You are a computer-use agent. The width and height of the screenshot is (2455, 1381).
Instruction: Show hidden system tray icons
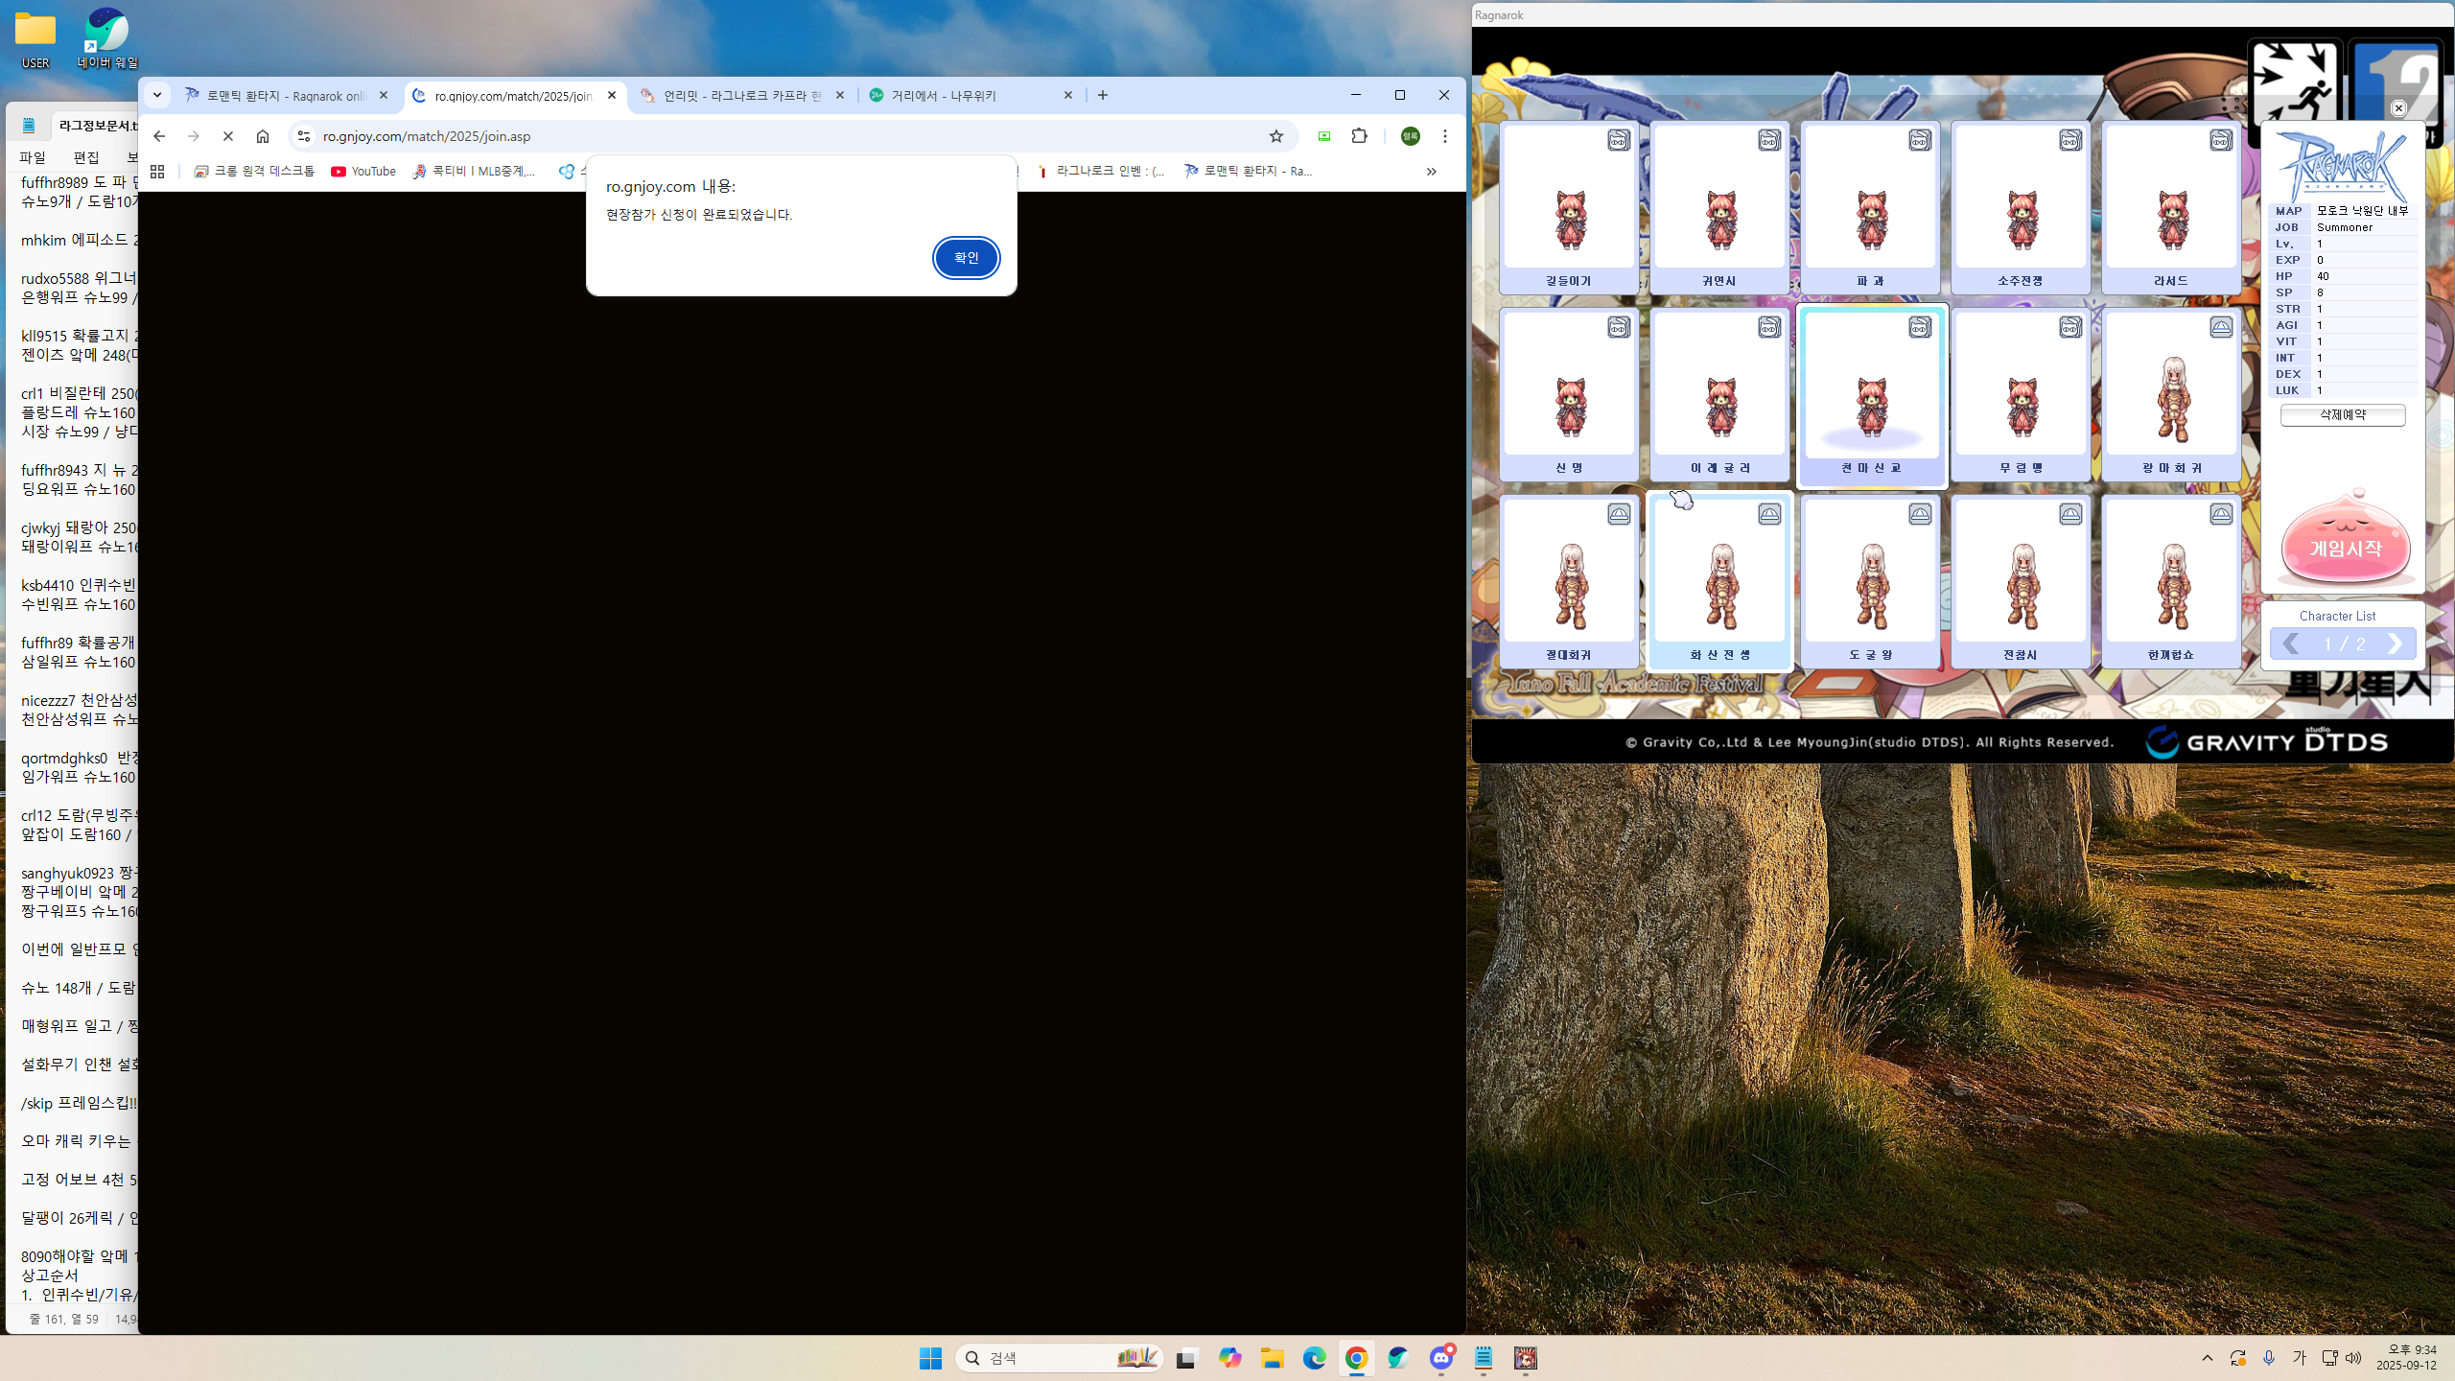coord(2208,1358)
